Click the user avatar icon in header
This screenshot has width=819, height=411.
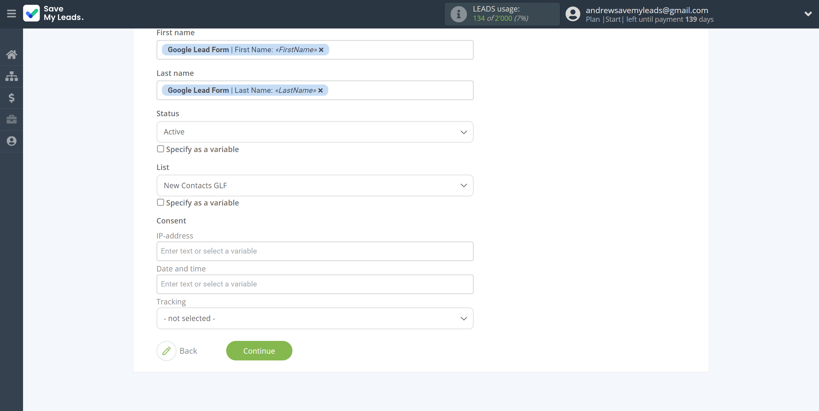point(573,14)
